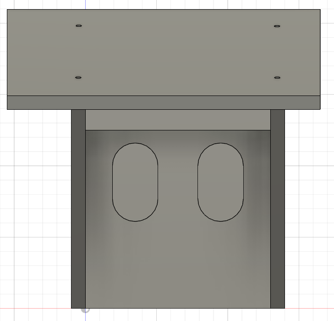The width and height of the screenshot is (334, 321).
Task: Select the large top plate face
Action: 164,52
